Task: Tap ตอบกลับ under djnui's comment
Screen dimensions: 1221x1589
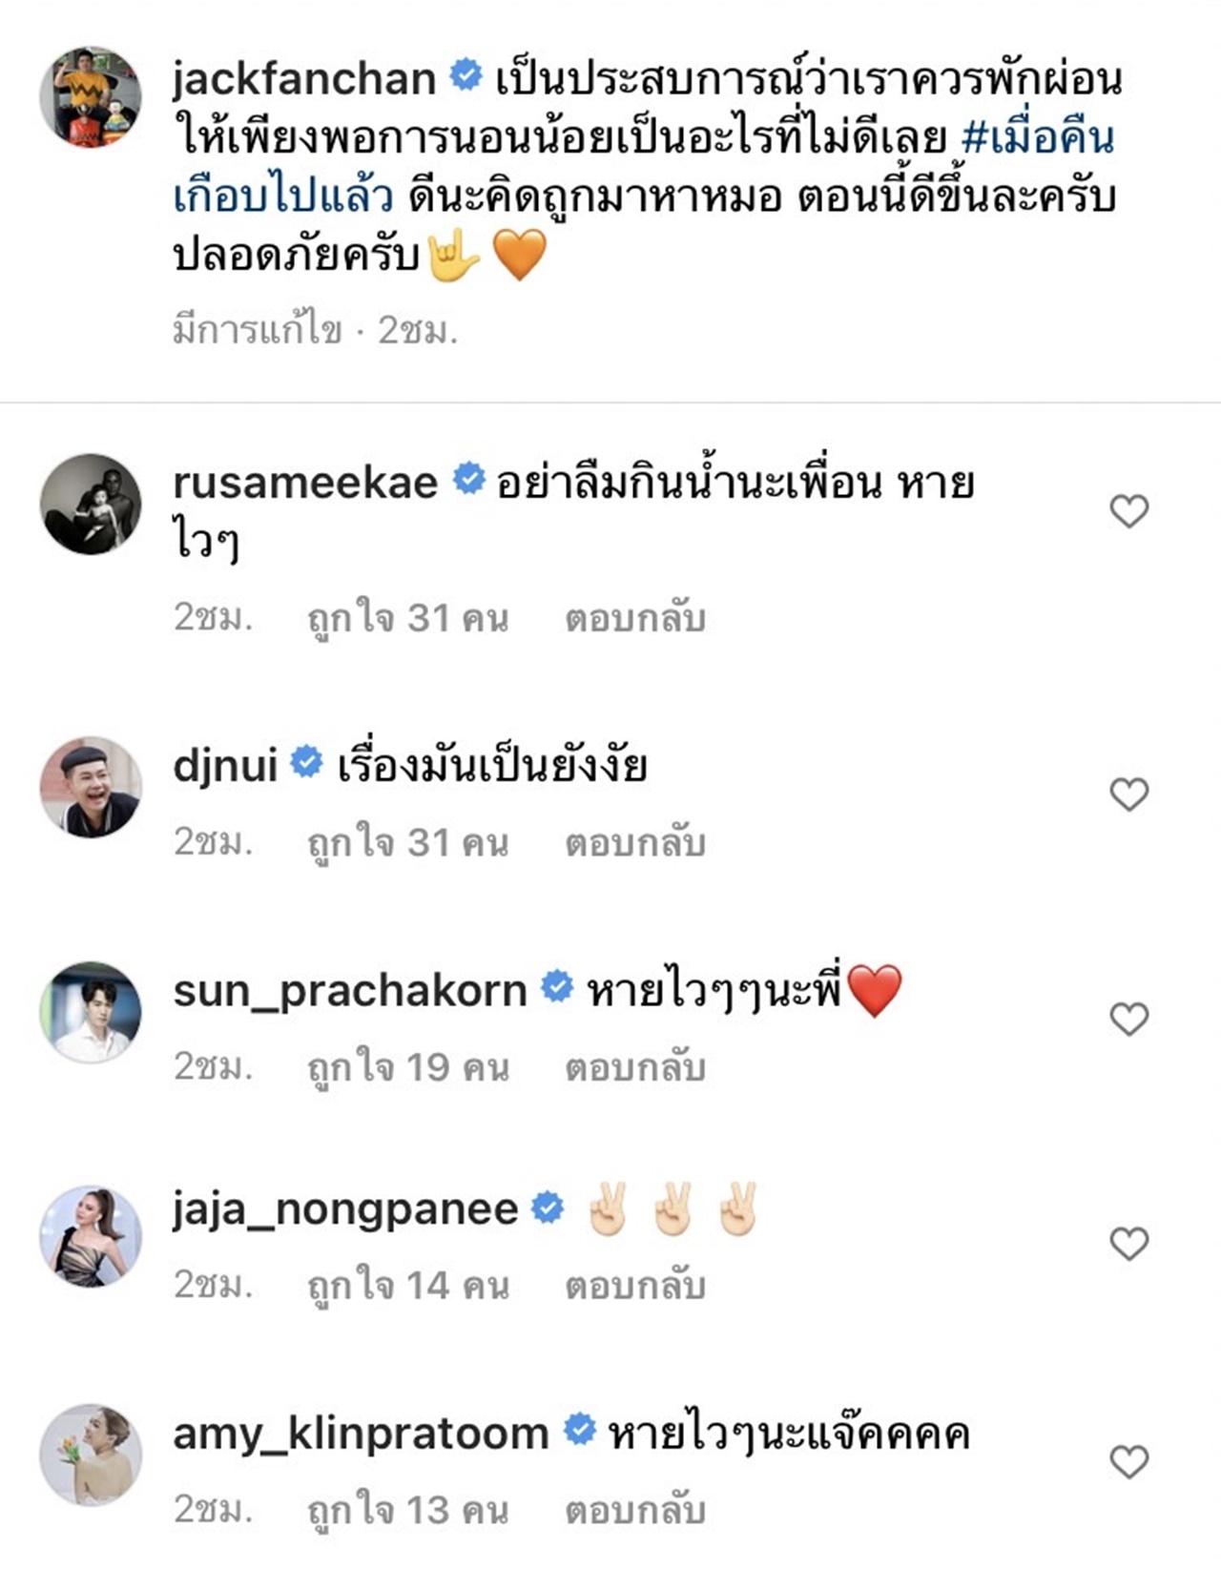Action: [x=635, y=843]
